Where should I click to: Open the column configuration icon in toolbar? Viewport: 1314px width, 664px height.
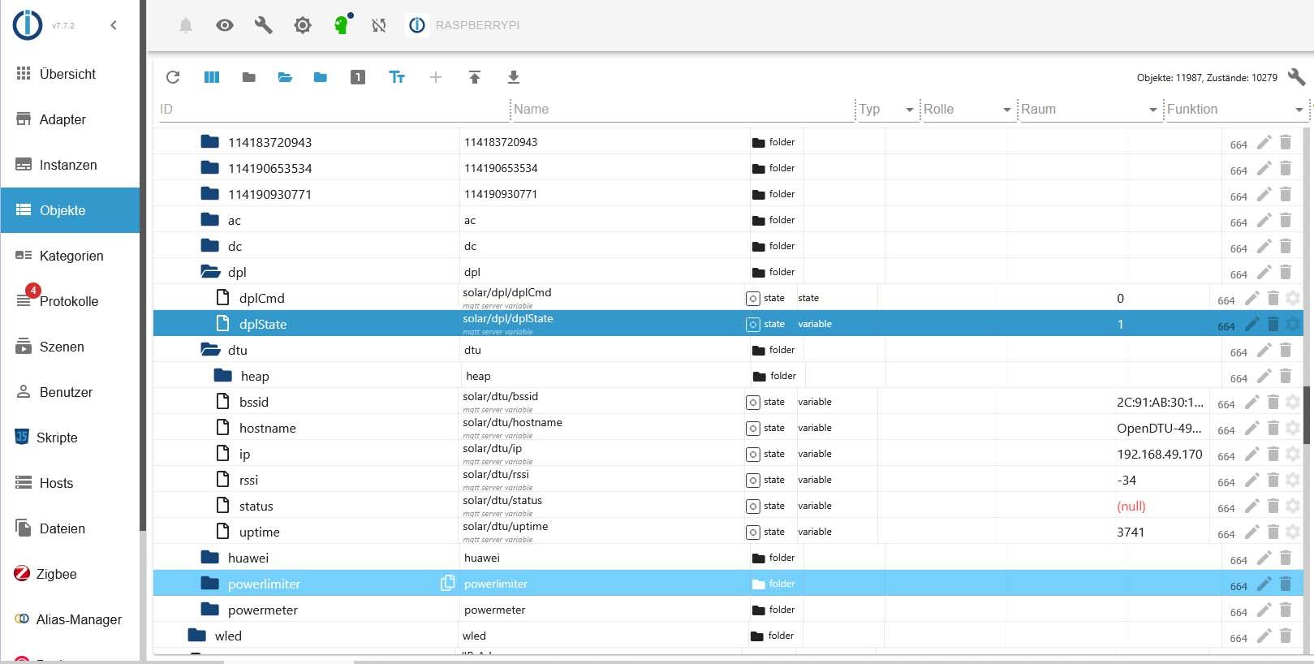click(212, 77)
